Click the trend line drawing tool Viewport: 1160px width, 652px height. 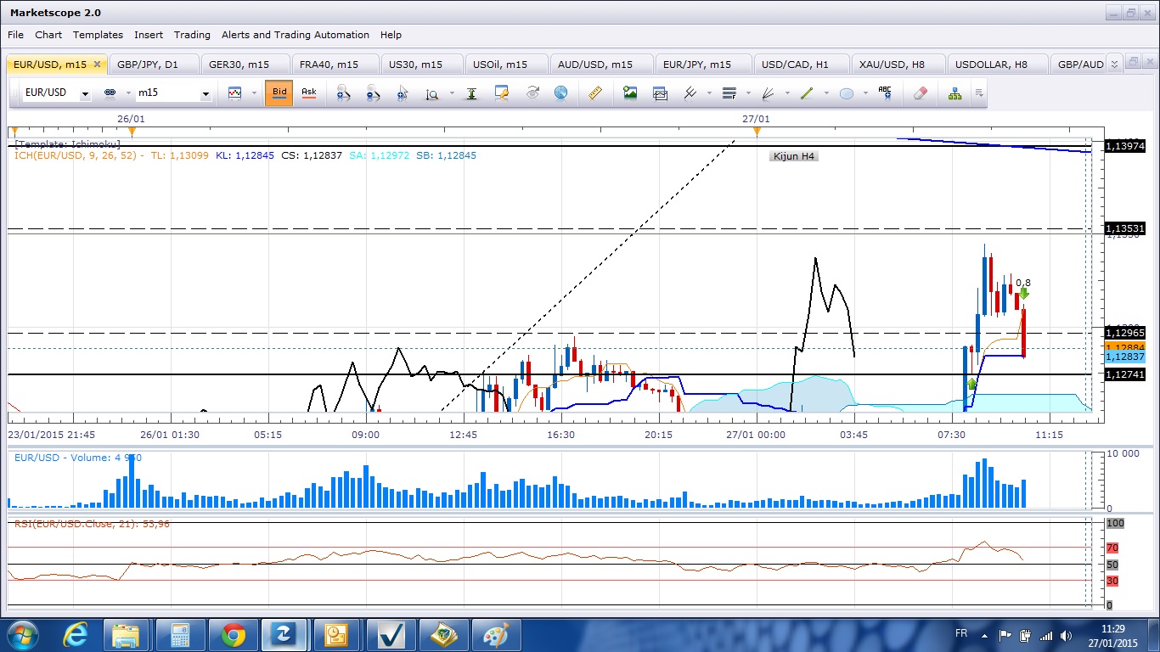point(807,93)
